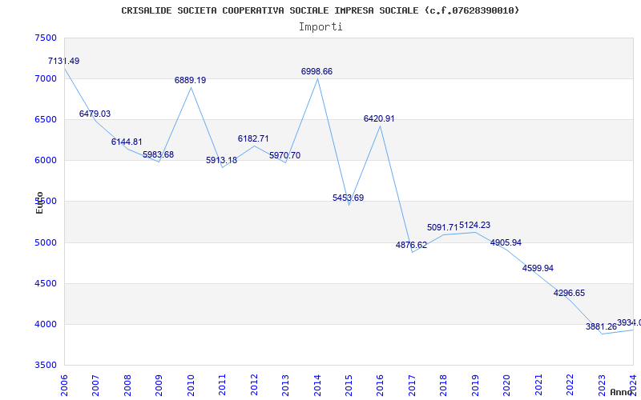The width and height of the screenshot is (641, 400).
Task: Select data label 6144.81
Action: [127, 142]
